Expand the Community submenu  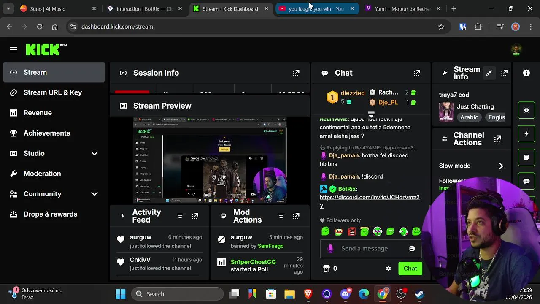(x=94, y=194)
